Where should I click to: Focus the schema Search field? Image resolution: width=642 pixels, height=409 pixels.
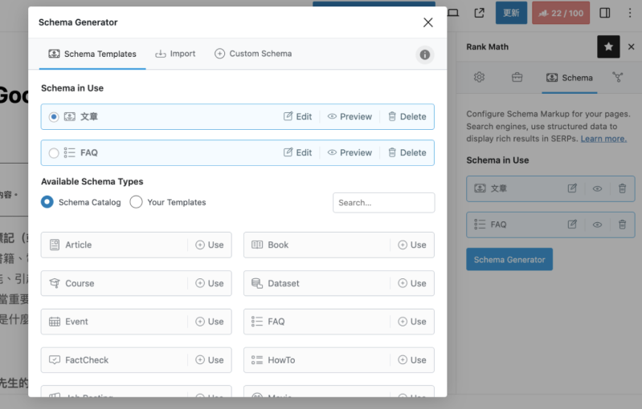click(383, 203)
